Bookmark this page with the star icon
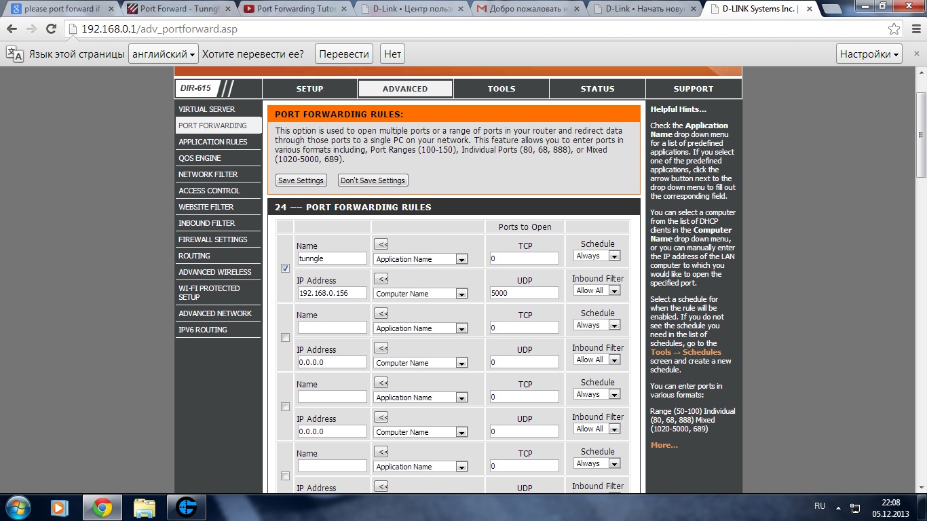 [894, 29]
